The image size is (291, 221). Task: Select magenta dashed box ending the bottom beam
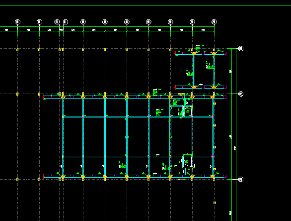[x=225, y=176]
